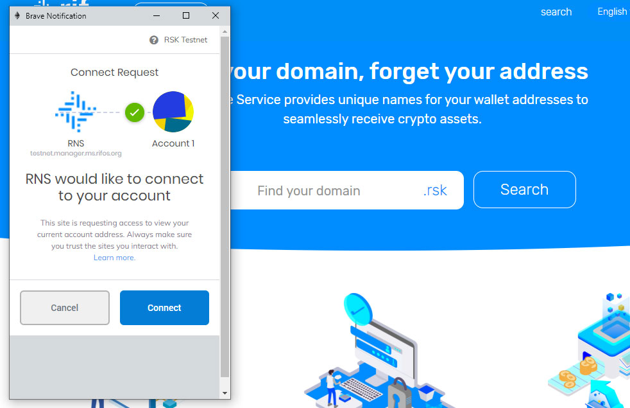This screenshot has height=408, width=630.
Task: Click the scrollbar up arrow
Action: pos(225,31)
